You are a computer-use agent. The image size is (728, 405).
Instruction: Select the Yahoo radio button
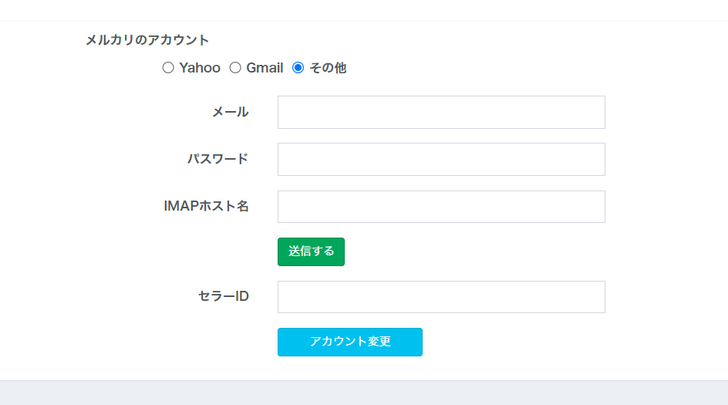coord(168,68)
